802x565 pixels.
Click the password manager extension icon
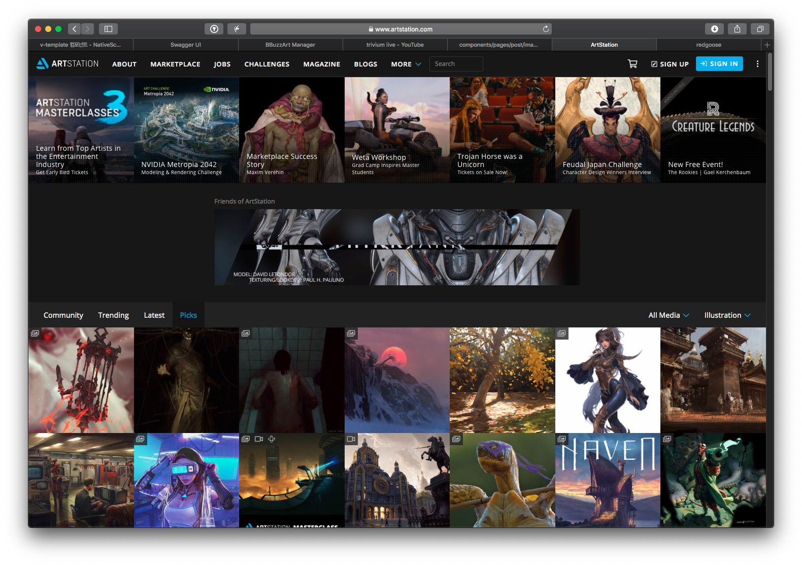pyautogui.click(x=214, y=29)
